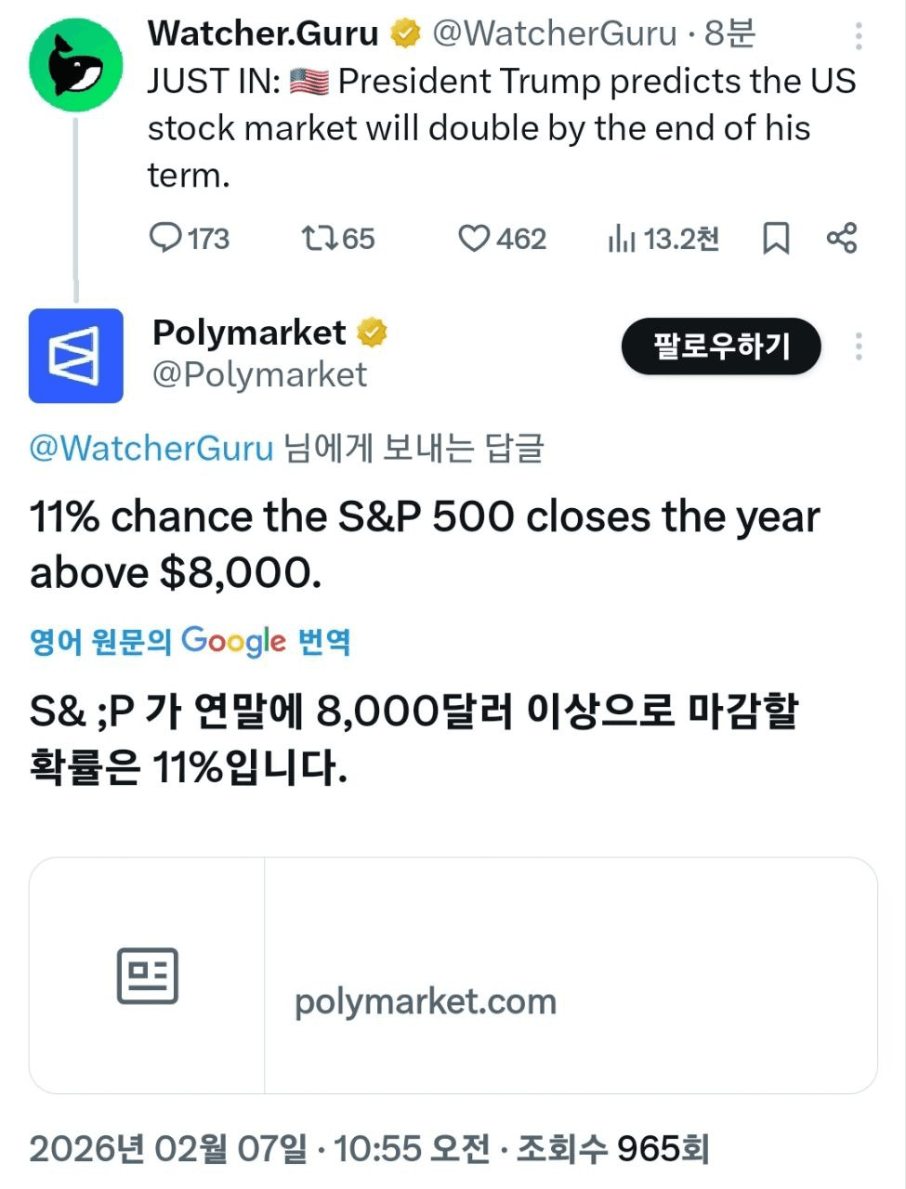The height and width of the screenshot is (1189, 906).
Task: Click the @WatcherGuru reply mention link
Action: (x=151, y=448)
